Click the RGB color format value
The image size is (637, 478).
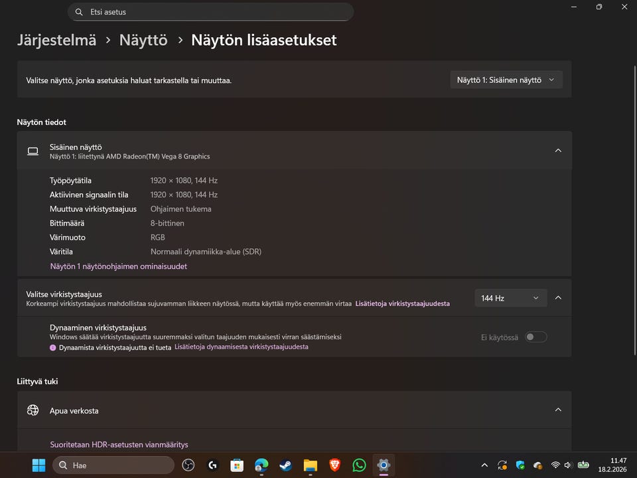pos(158,238)
